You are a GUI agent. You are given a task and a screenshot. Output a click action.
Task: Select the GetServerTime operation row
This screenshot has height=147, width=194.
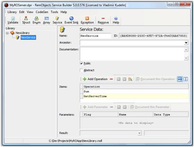click(134, 96)
